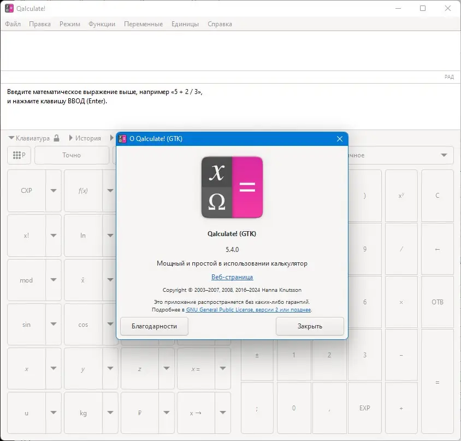Open the dropdown arrow next to kg
Viewport: 461px width, 441px height.
click(x=110, y=413)
